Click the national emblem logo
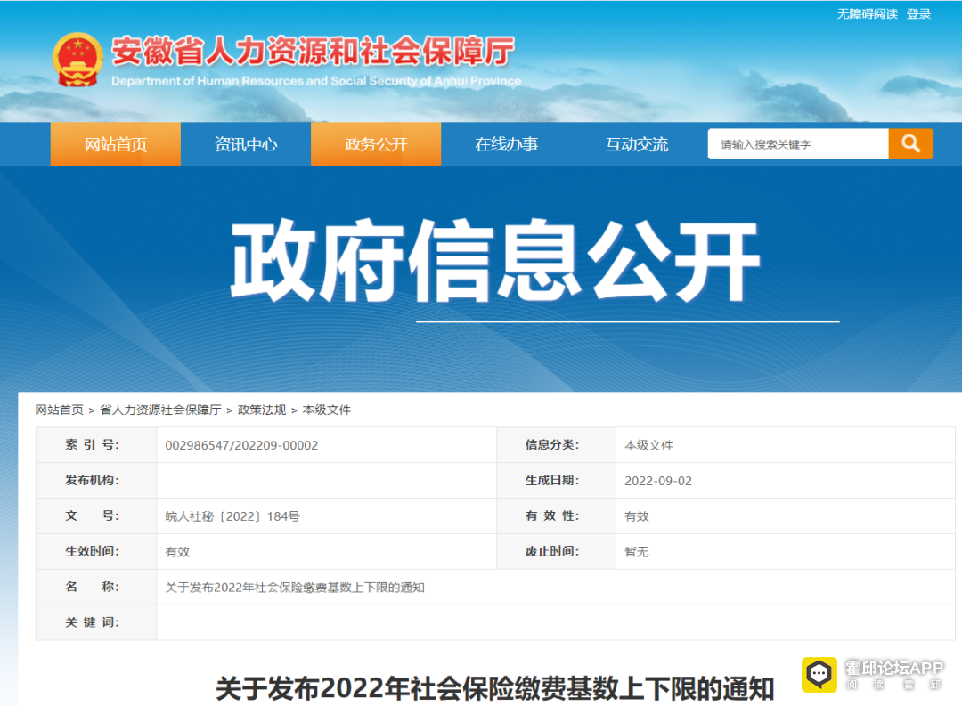Screen dimensions: 962x706 pyautogui.click(x=77, y=60)
